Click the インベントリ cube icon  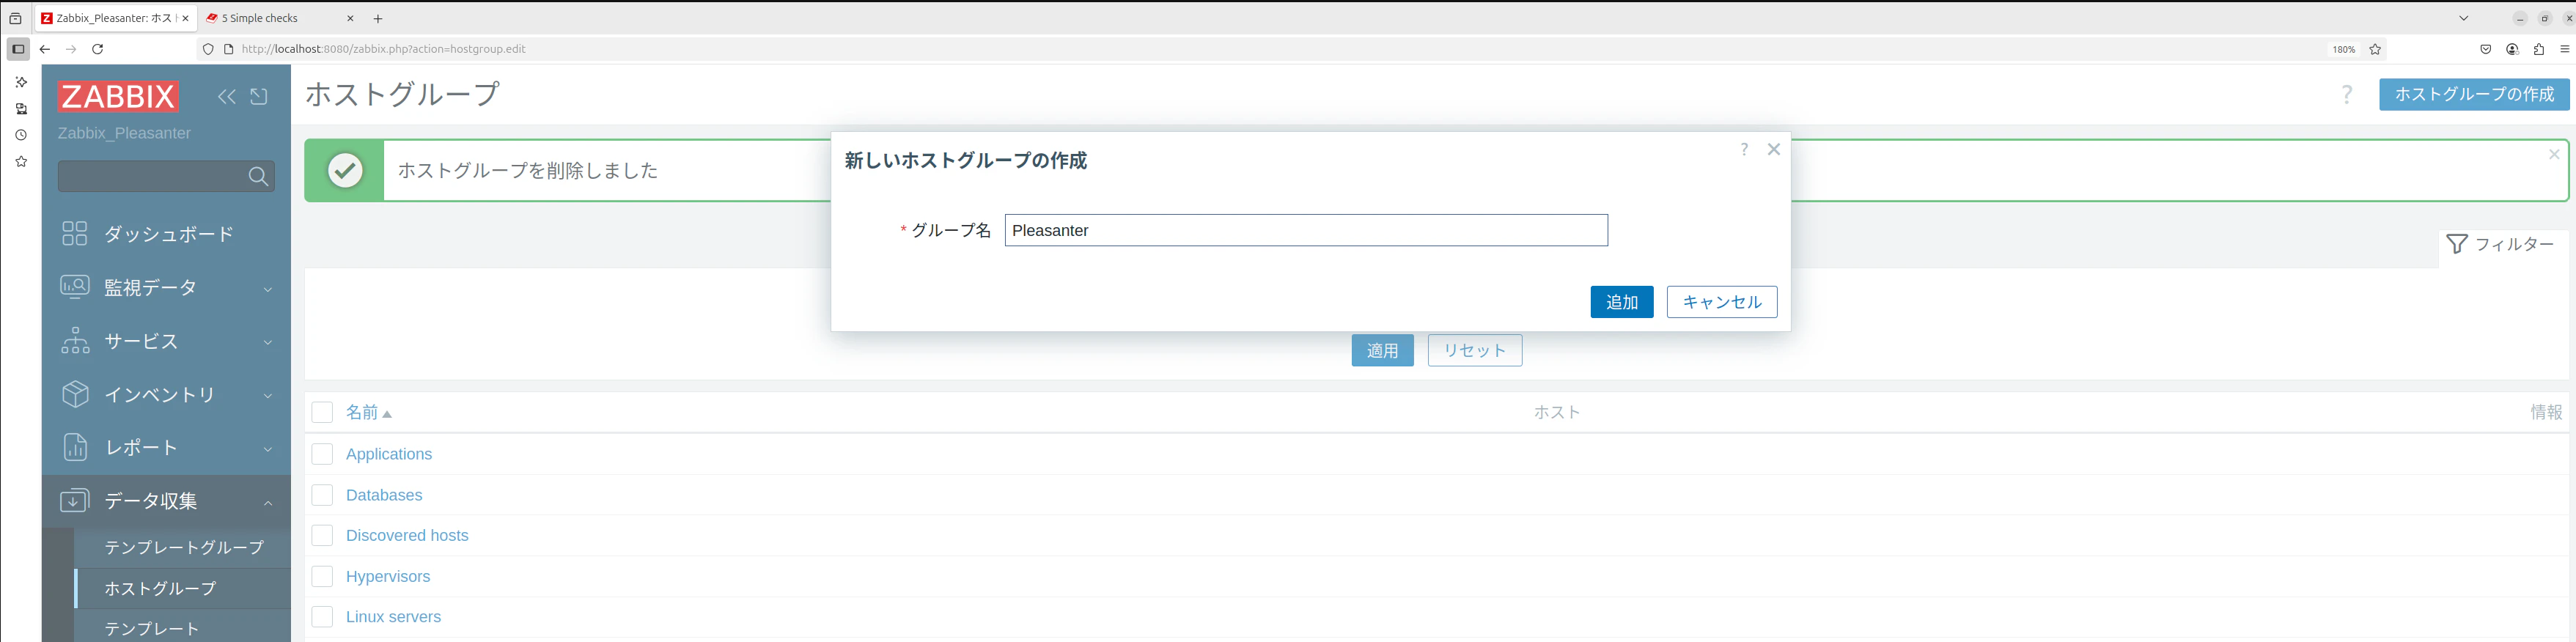75,394
